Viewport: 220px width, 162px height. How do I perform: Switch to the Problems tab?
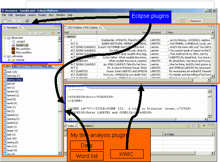tap(88, 126)
